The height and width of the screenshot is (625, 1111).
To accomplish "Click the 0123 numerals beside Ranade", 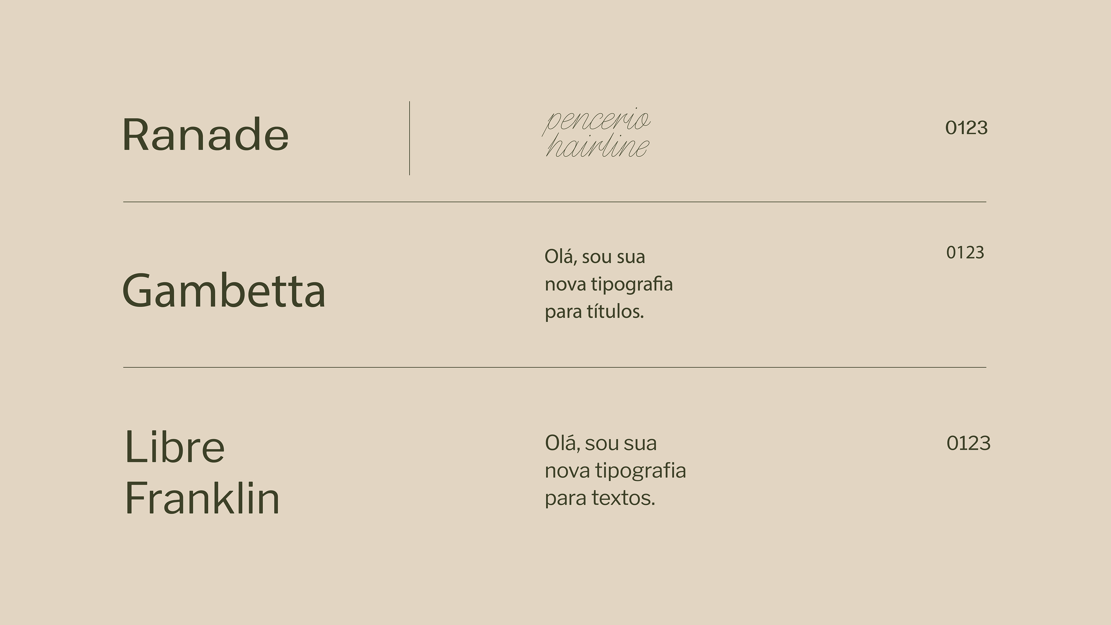I will point(966,128).
